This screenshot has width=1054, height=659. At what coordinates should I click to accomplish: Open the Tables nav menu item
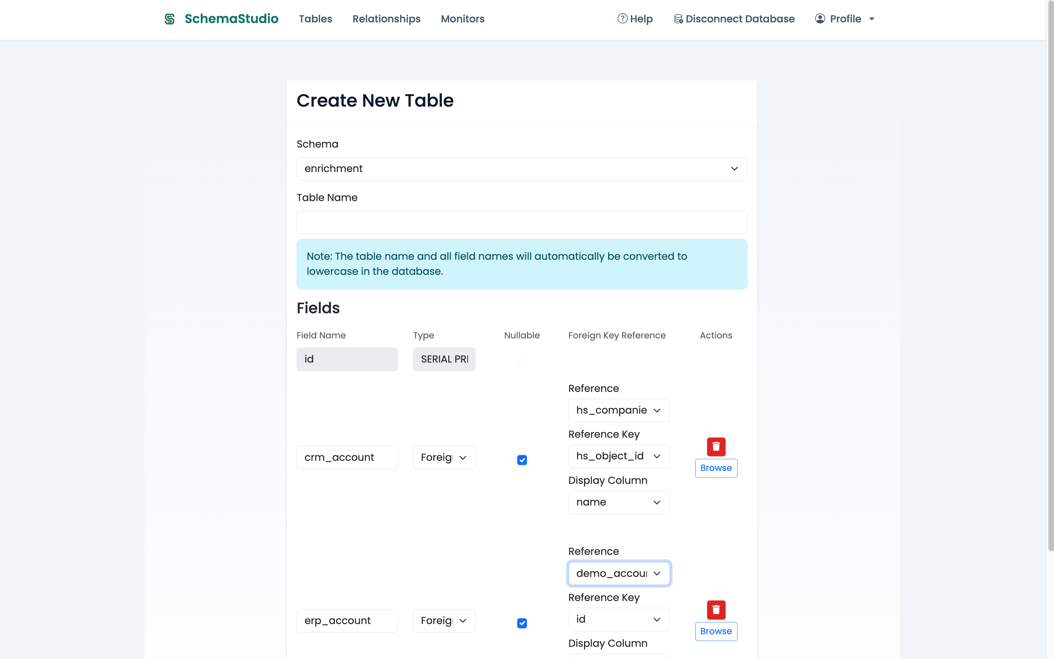315,19
